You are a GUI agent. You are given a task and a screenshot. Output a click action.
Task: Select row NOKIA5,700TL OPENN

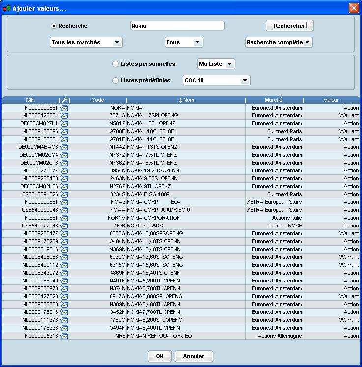point(181,288)
